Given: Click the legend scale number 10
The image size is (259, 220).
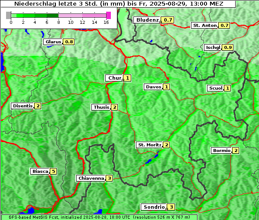Looking at the screenshot, I should 71,22.
